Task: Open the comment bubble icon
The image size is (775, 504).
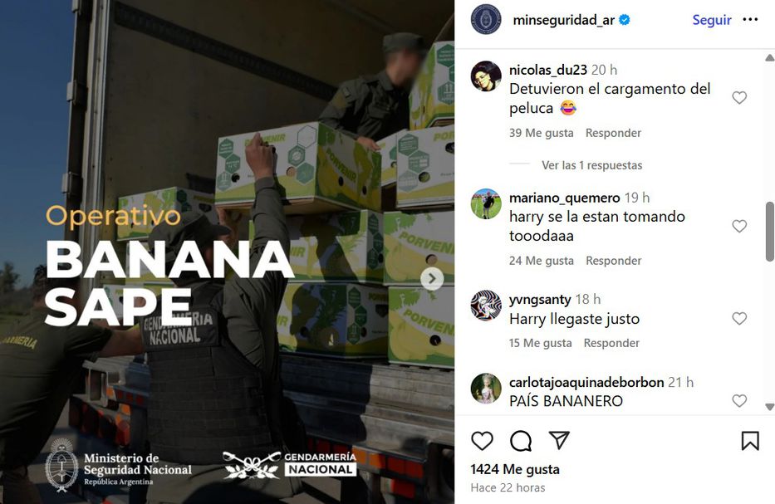Action: coord(521,440)
